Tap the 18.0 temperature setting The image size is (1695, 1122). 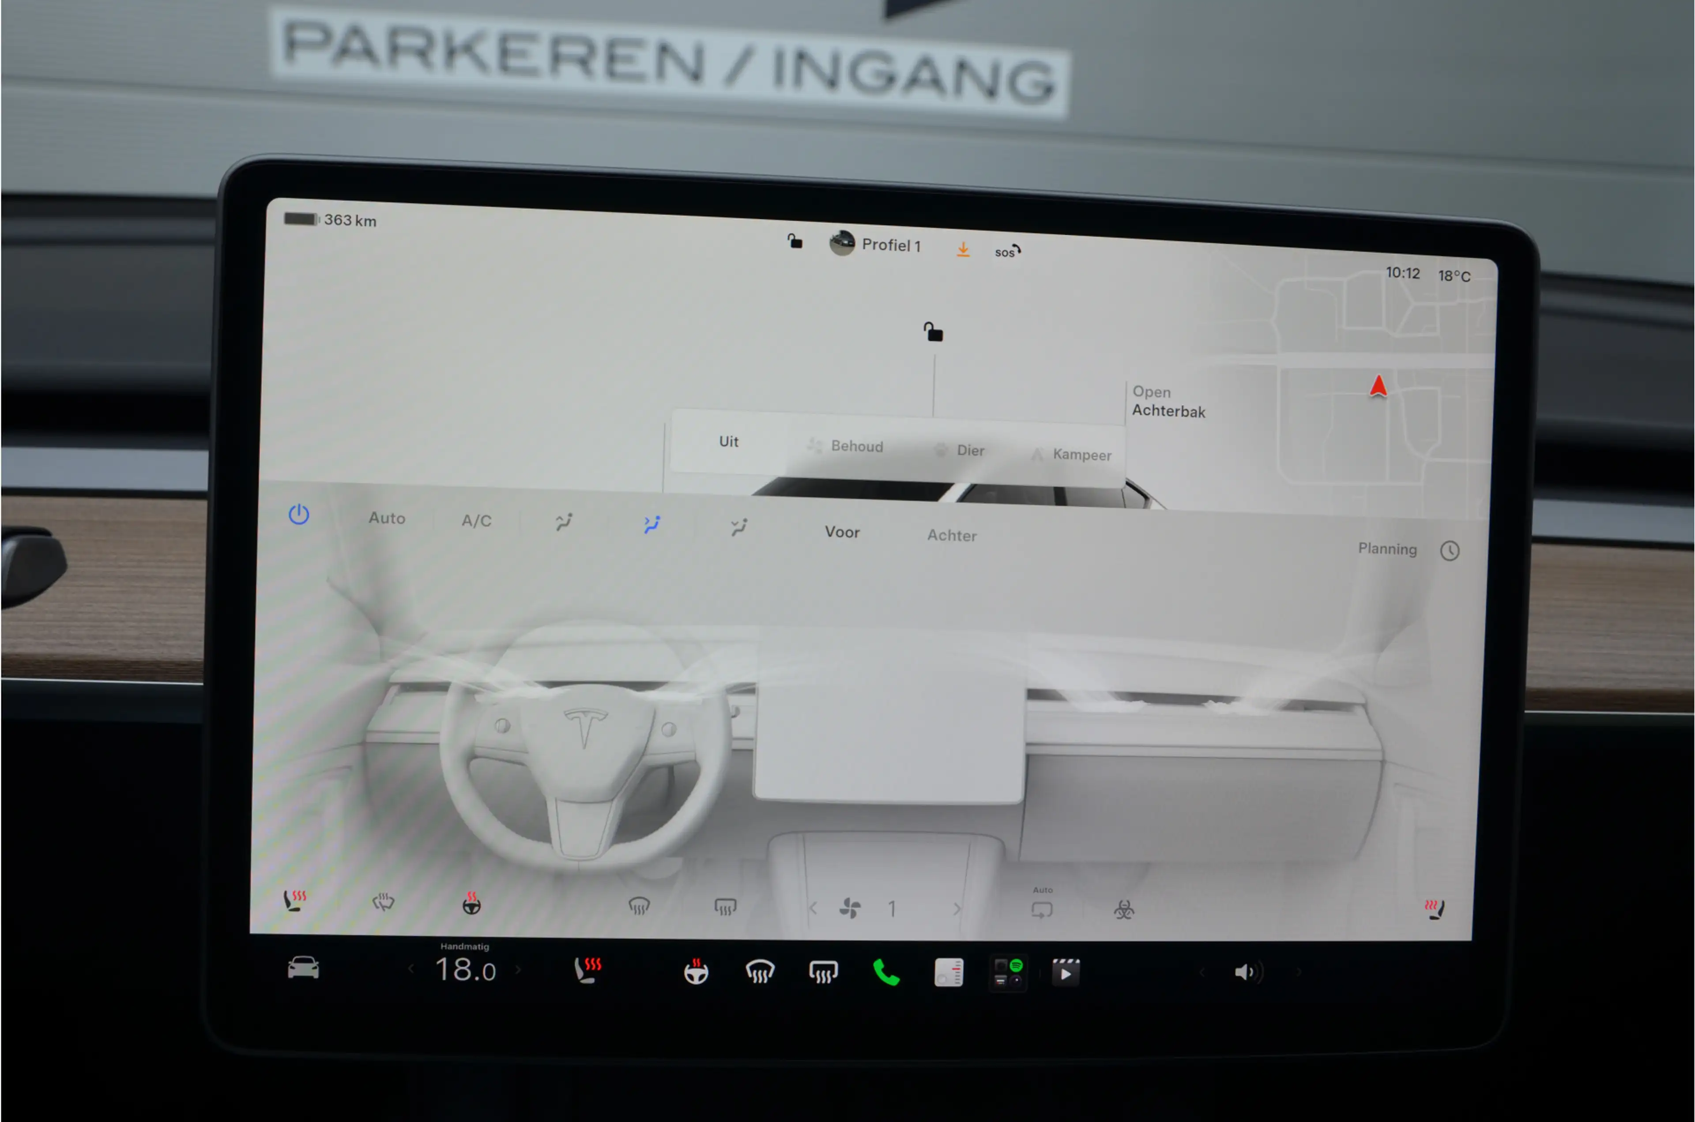(465, 970)
